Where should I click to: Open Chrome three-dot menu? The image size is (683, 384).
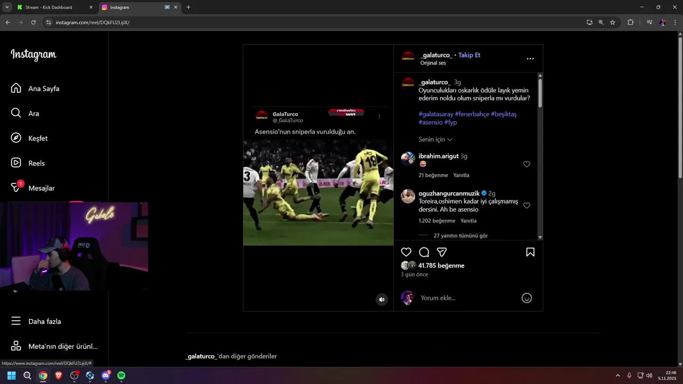click(675, 22)
